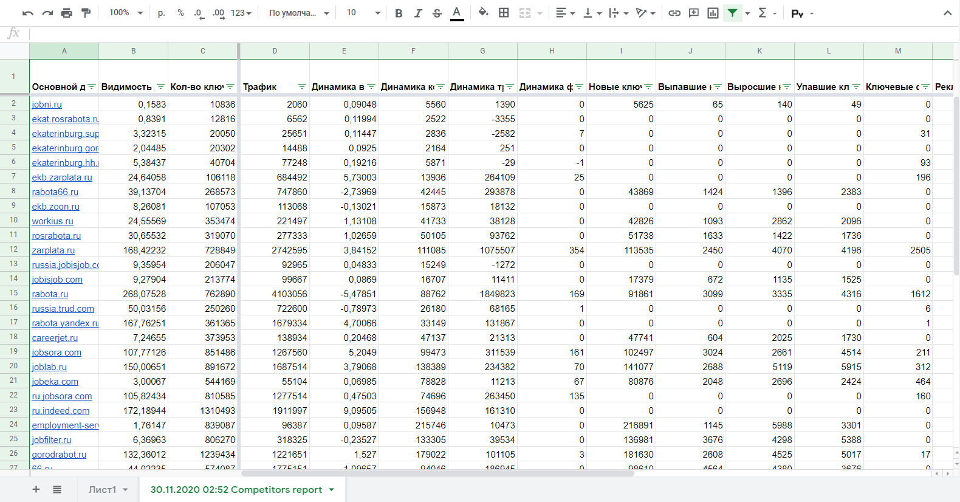The height and width of the screenshot is (502, 960).
Task: Open Лист1 tab options arrow
Action: pos(125,490)
